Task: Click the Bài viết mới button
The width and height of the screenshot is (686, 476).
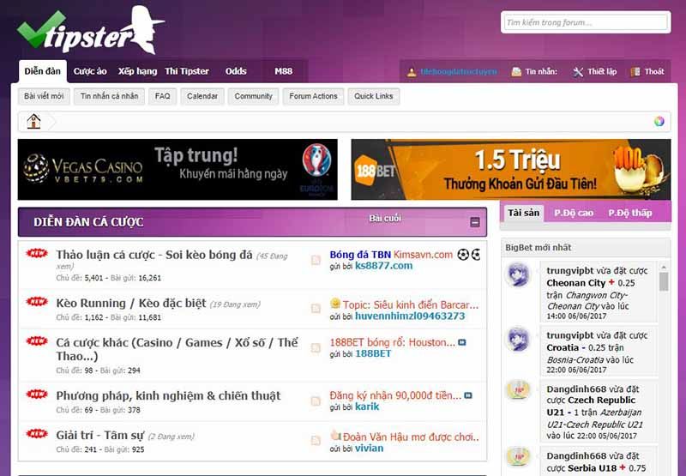Action: 43,96
